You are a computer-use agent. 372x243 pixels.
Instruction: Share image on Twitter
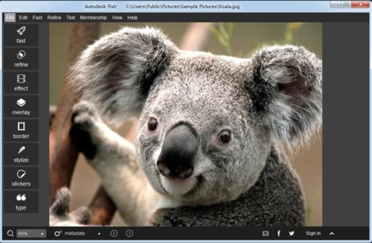coord(291,234)
